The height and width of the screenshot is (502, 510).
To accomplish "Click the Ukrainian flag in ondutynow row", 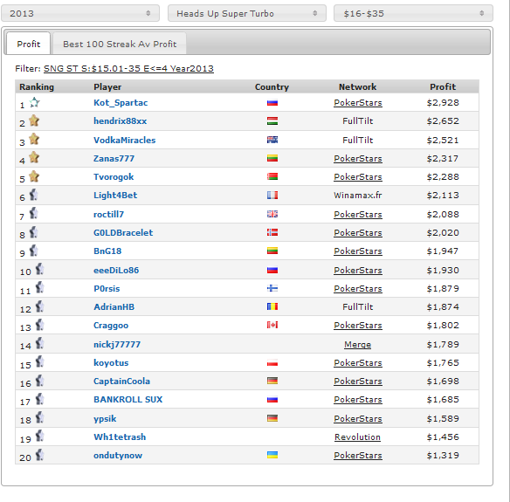I will coord(272,455).
